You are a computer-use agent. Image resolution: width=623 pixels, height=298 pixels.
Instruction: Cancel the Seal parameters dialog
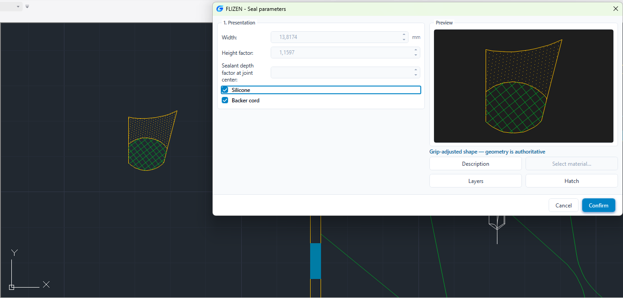coord(564,206)
